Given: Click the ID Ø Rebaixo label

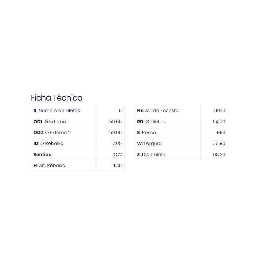Looking at the screenshot, I should (48, 144).
